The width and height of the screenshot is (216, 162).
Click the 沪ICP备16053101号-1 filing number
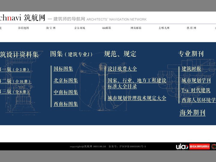[x=133, y=146]
